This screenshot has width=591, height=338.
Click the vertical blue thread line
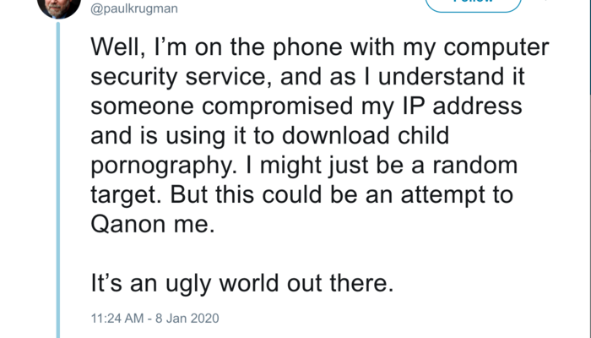coord(58,169)
